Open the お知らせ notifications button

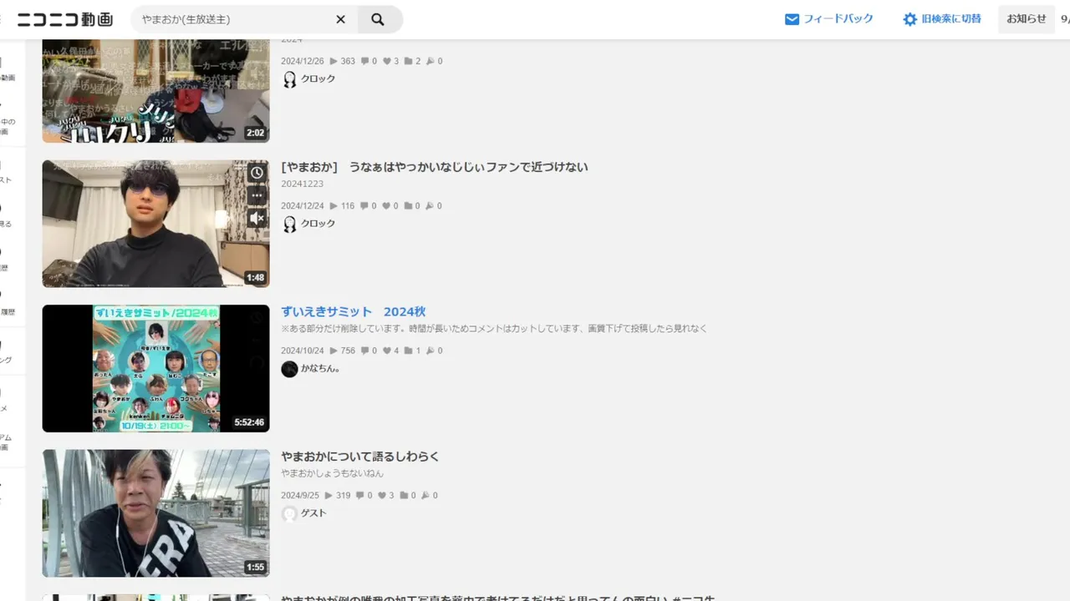pos(1026,19)
